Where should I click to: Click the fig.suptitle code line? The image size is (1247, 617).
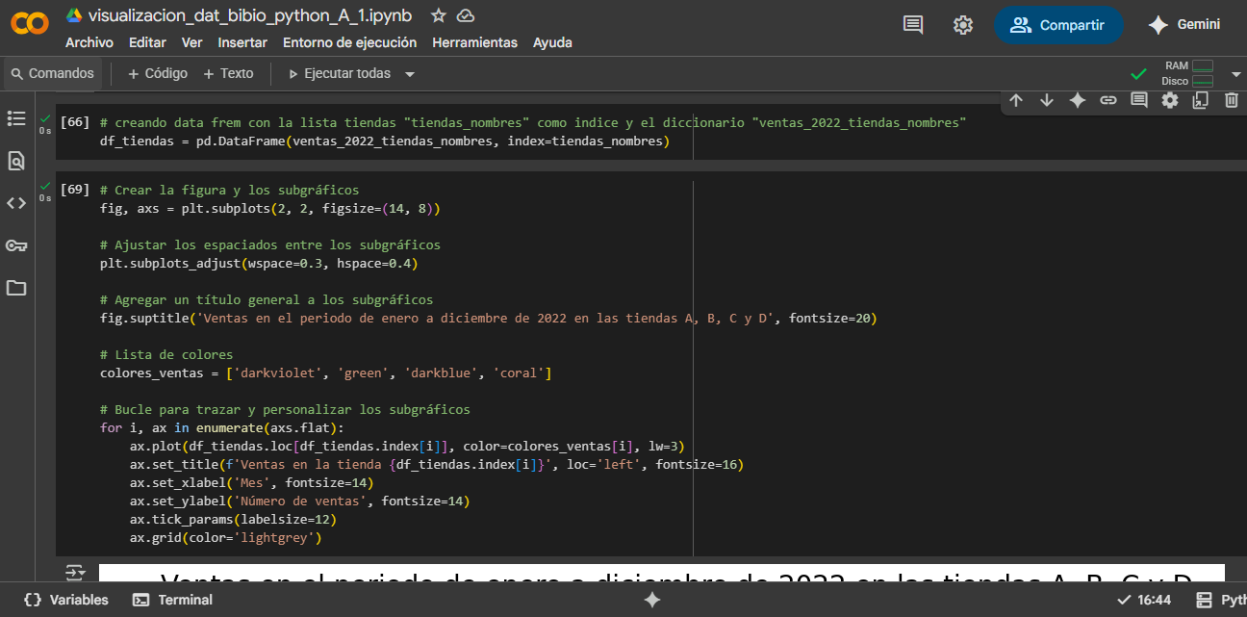click(x=488, y=318)
